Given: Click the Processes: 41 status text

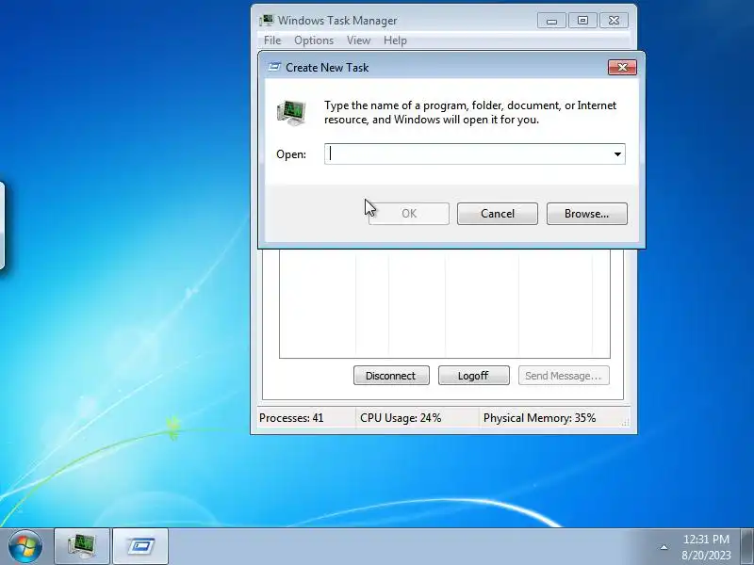Looking at the screenshot, I should 291,418.
